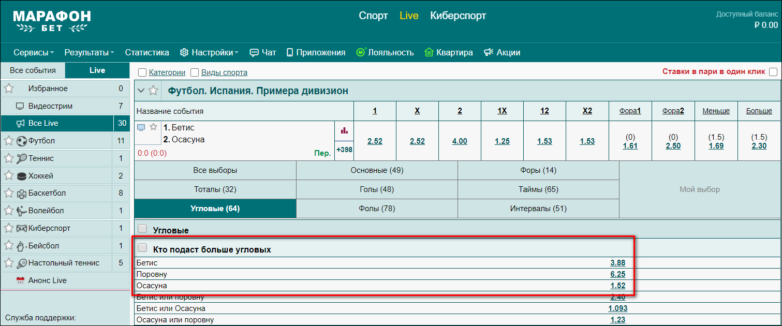
Task: Open match statistics bar chart icon
Action: coord(344,131)
